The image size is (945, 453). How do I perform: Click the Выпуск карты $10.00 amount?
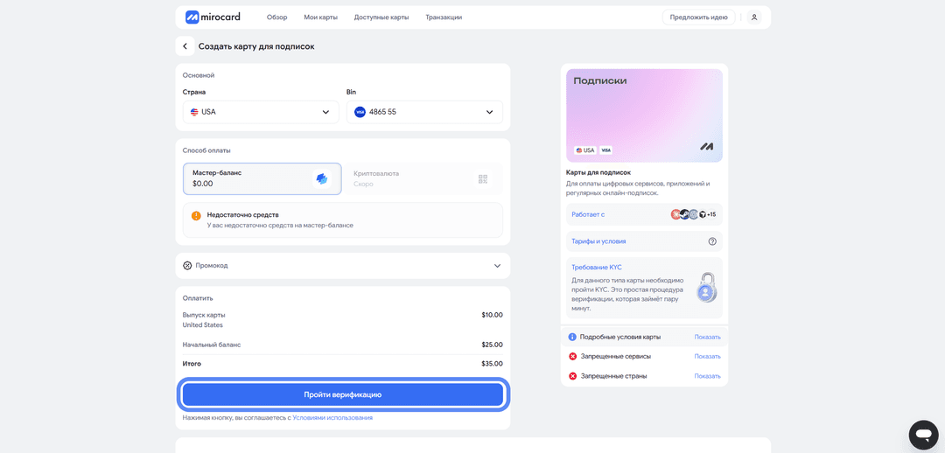tap(492, 315)
